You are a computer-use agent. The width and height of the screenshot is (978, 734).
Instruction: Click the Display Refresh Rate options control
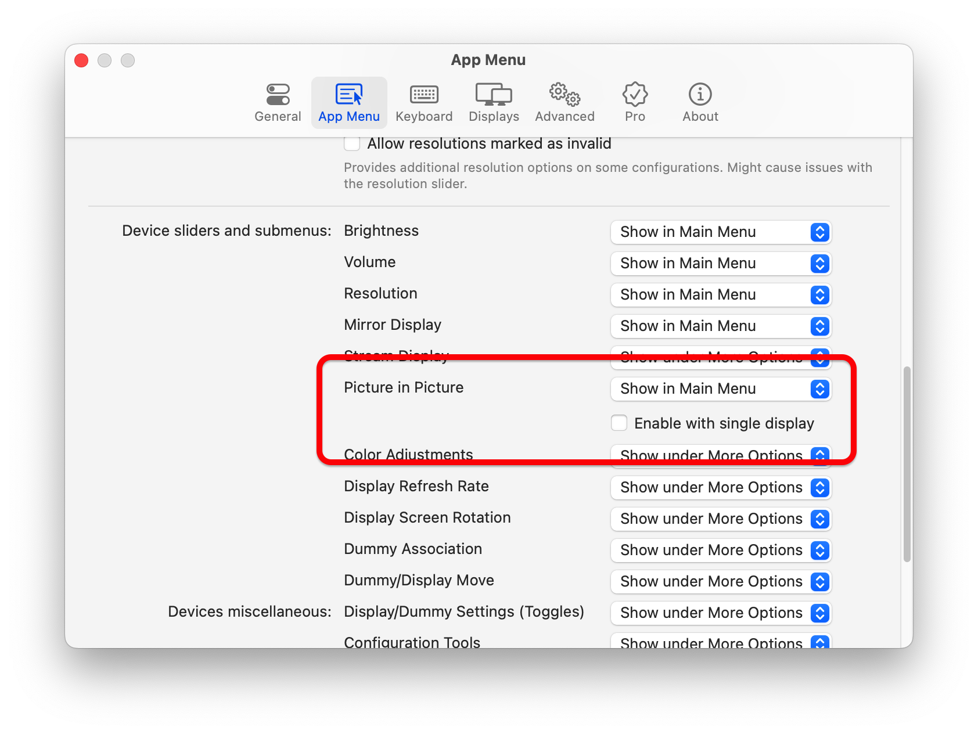[720, 487]
